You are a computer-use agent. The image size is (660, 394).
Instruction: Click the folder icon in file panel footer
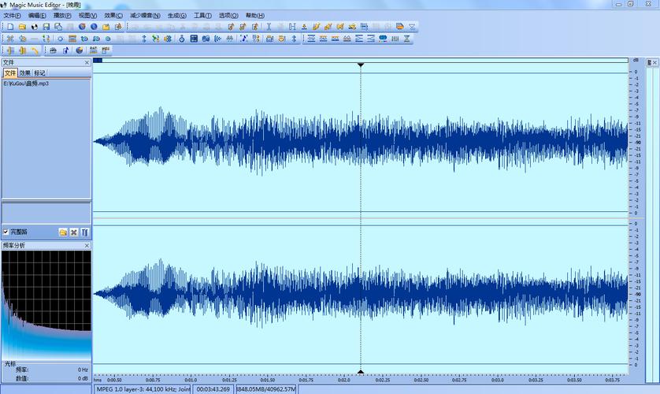[63, 232]
